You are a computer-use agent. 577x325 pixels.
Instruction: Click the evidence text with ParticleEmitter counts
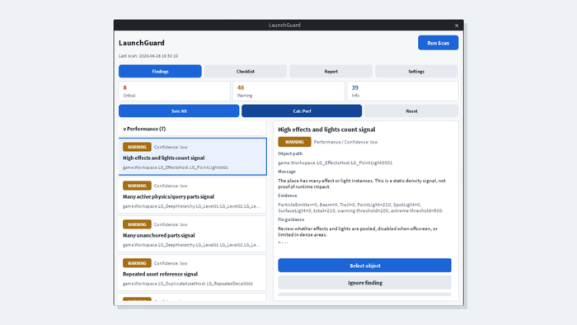point(361,208)
